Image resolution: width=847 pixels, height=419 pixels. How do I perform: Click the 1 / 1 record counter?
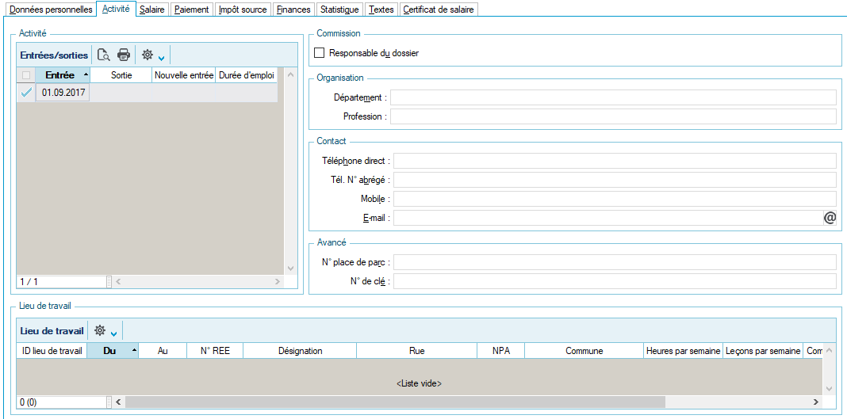pos(60,281)
